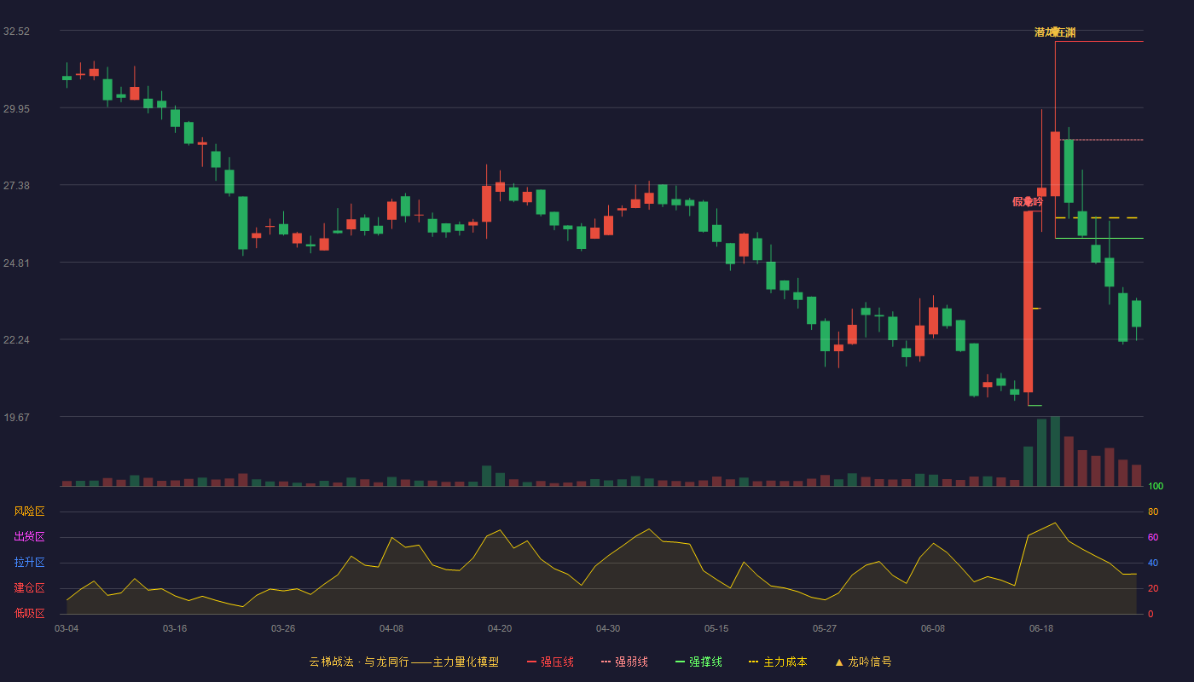This screenshot has height=682, width=1194.
Task: Click the 建仓区 zone label
Action: pos(29,588)
